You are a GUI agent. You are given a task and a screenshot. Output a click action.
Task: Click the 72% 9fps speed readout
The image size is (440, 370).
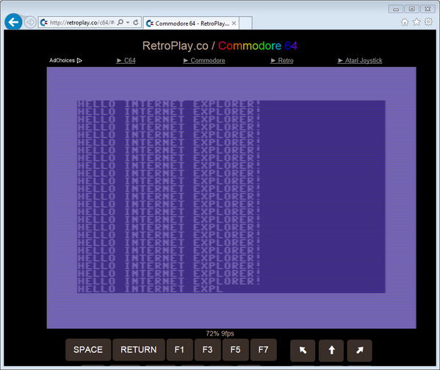coord(220,333)
